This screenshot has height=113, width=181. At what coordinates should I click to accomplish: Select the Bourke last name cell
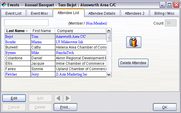tap(18, 42)
